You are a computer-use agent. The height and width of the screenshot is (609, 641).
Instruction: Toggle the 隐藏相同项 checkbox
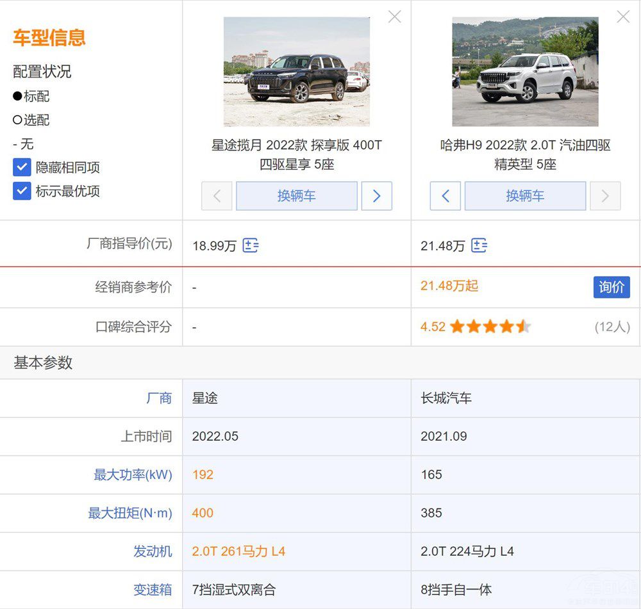(x=22, y=168)
